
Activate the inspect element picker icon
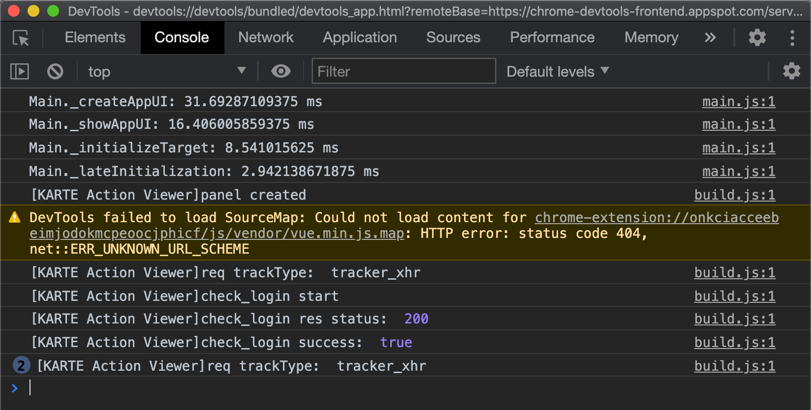(x=21, y=38)
